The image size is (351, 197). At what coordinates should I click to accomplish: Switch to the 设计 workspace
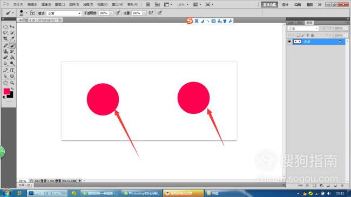pos(285,4)
